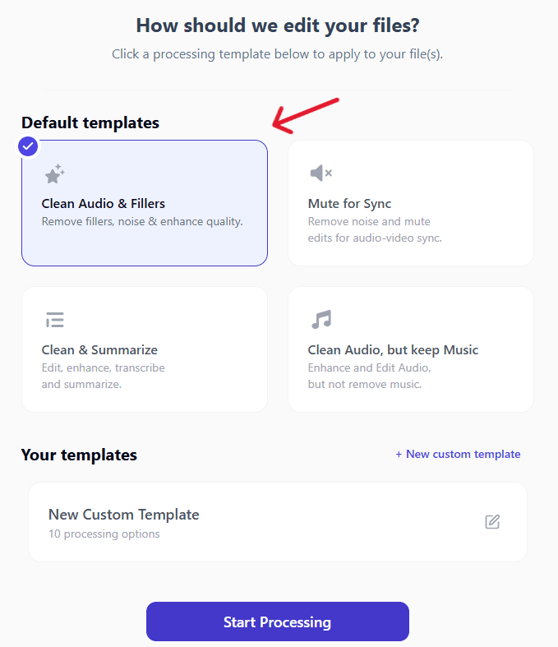Select Clean Audio, but keep Music title
The image size is (558, 647).
[393, 350]
